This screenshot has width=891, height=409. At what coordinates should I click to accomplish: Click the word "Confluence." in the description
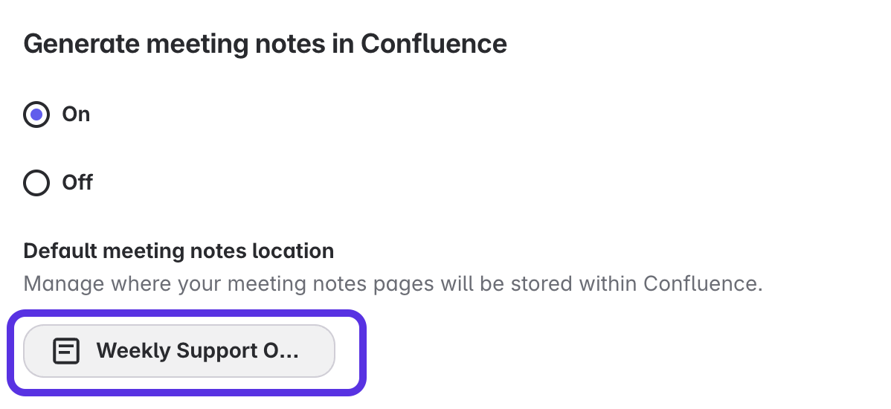pyautogui.click(x=703, y=284)
